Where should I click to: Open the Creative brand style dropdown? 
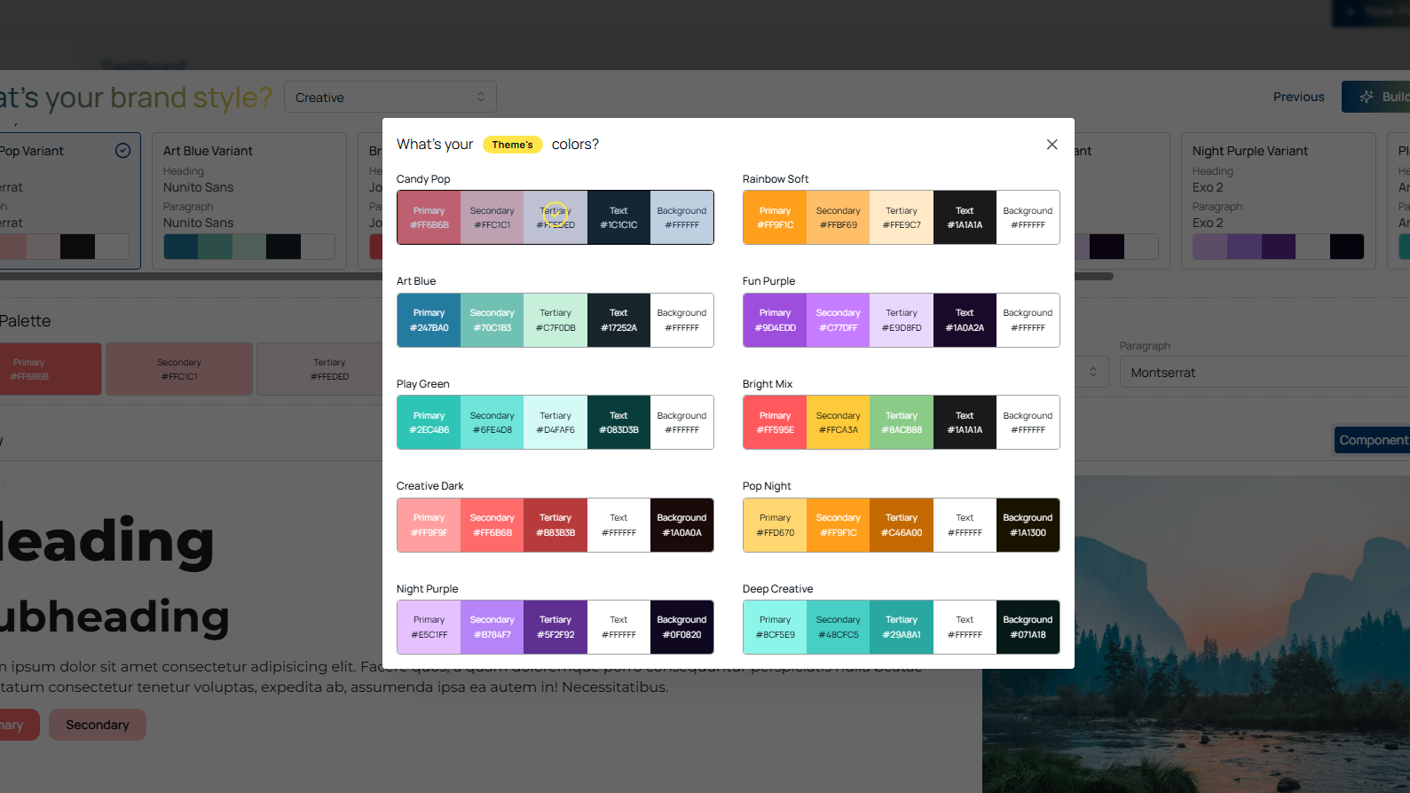pyautogui.click(x=390, y=98)
